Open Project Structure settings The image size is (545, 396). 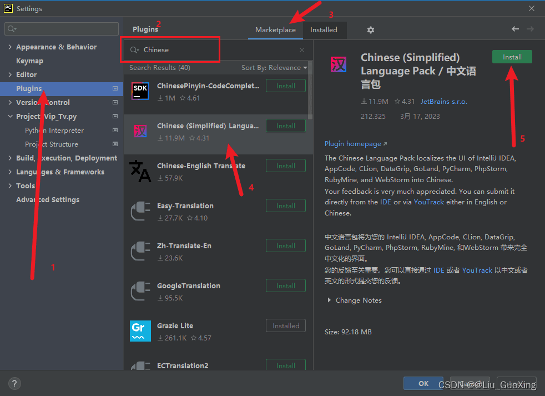click(x=52, y=144)
